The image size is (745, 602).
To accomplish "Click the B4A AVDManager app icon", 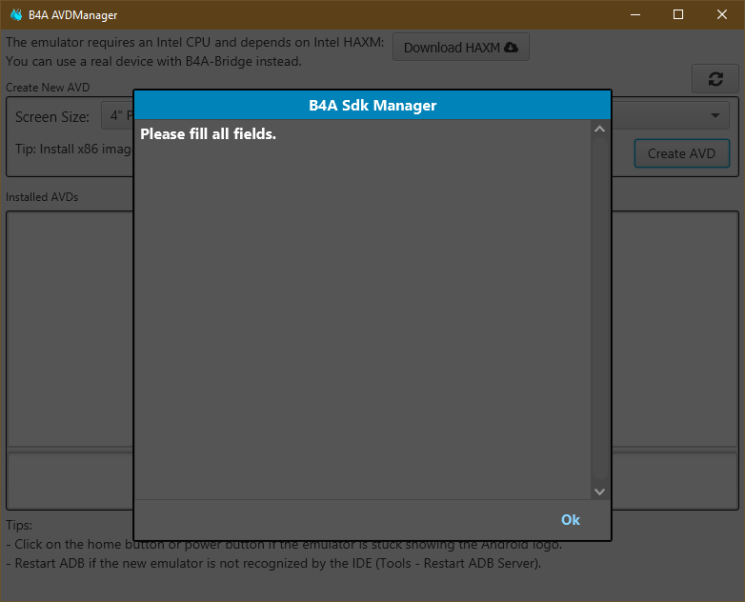I will 16,14.
